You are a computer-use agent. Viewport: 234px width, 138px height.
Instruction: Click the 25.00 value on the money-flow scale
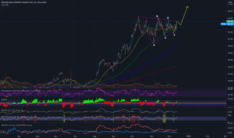click(230, 128)
